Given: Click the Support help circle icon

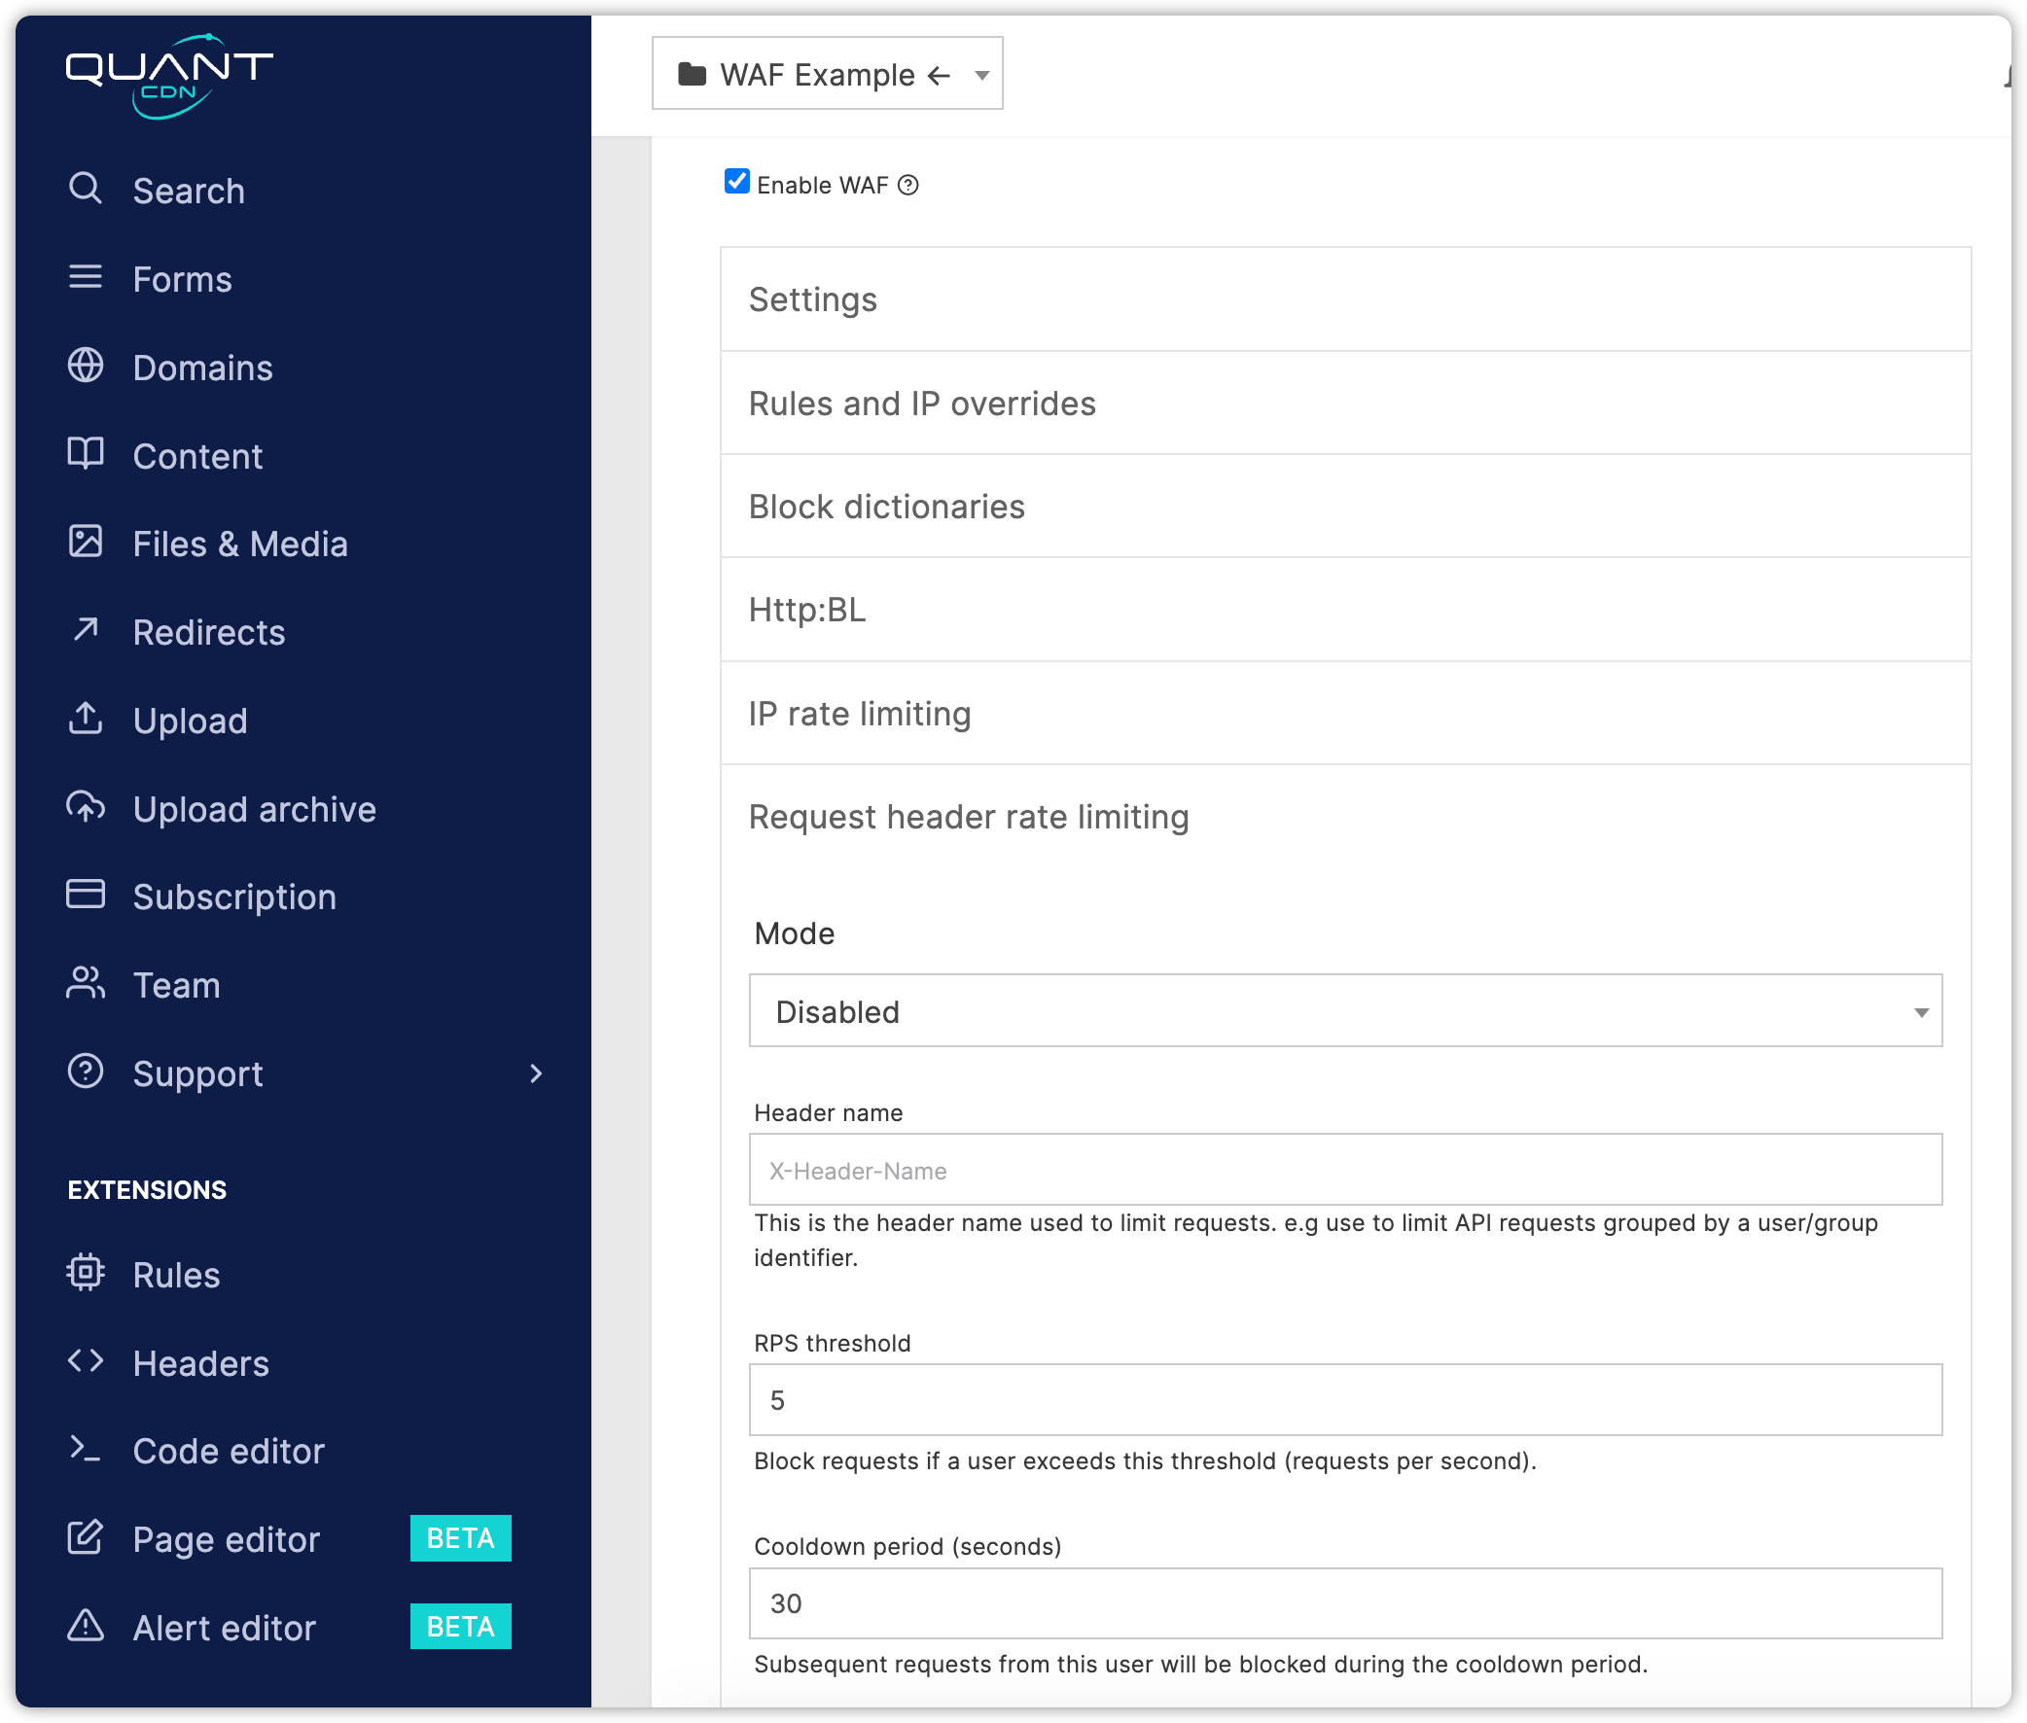Looking at the screenshot, I should pyautogui.click(x=84, y=1073).
